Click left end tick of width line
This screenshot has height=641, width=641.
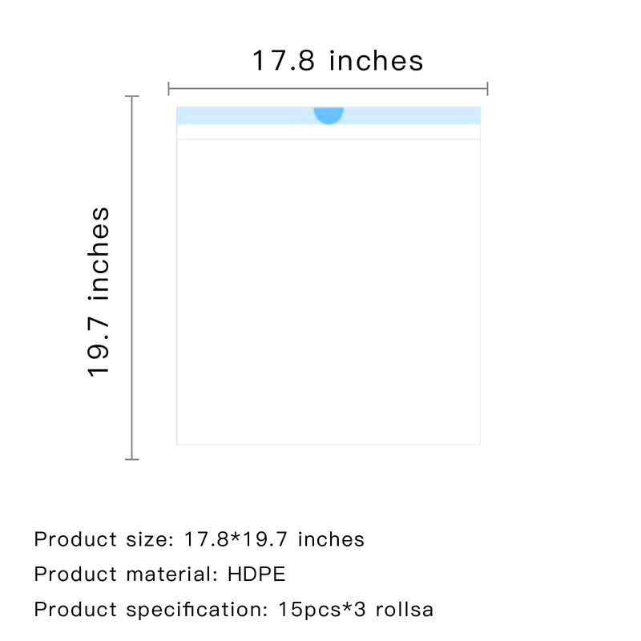click(169, 89)
